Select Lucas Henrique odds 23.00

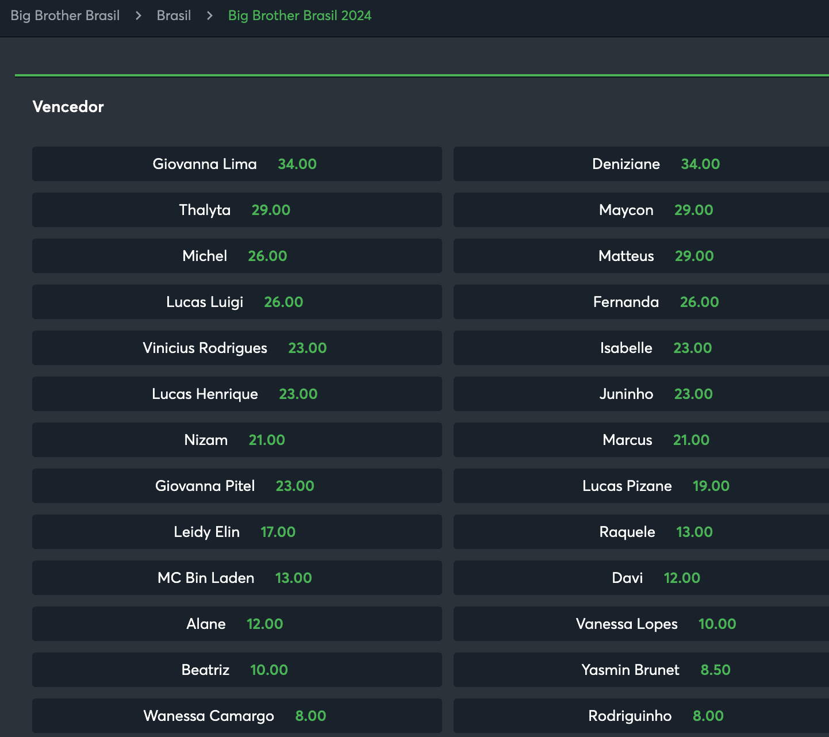237,394
